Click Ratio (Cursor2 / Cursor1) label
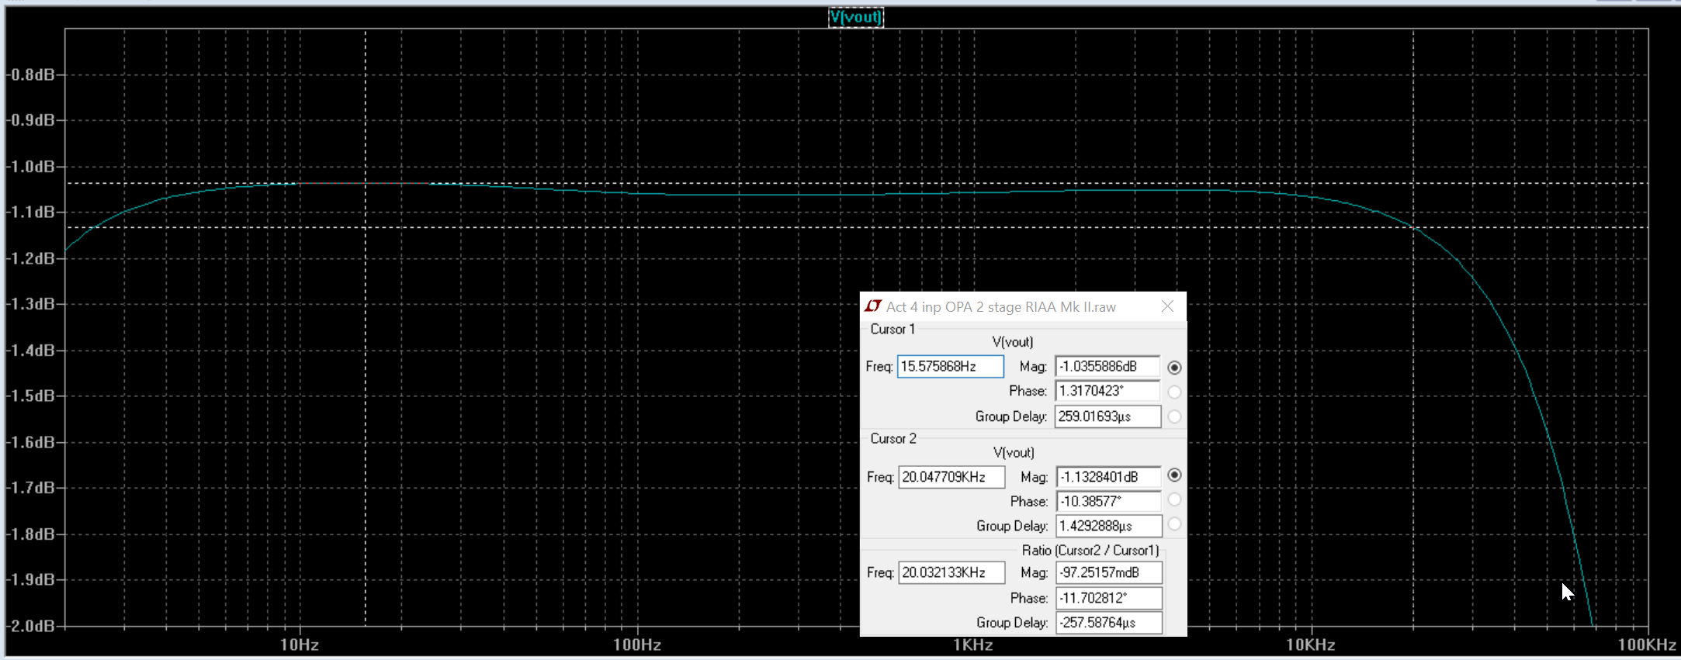Screen dimensions: 1681x660 pyautogui.click(x=1090, y=550)
